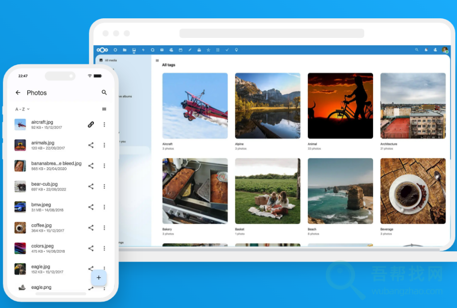Toggle the navigation sidebar hamburger icon
Image resolution: width=457 pixels, height=308 pixels.
157,60
